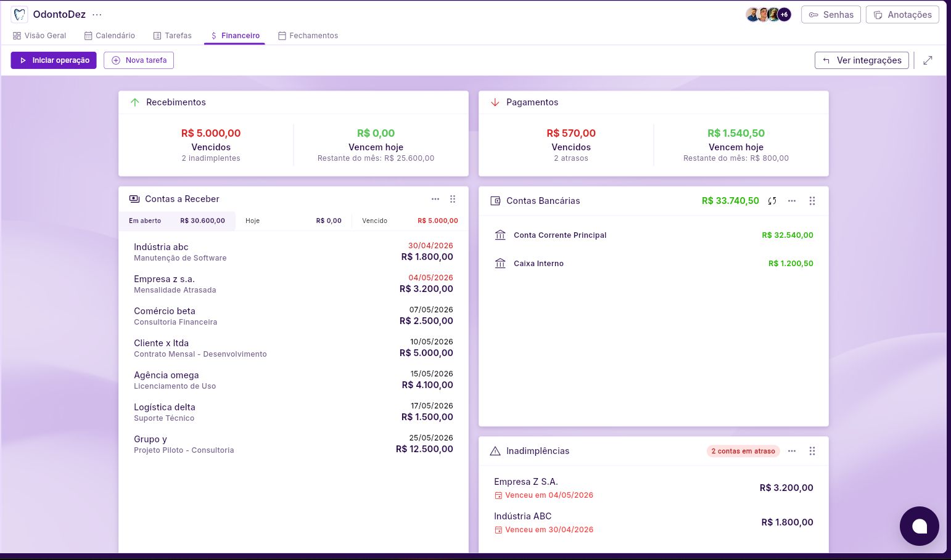The width and height of the screenshot is (951, 560).
Task: Open the Senhas passwords button
Action: [x=831, y=15]
